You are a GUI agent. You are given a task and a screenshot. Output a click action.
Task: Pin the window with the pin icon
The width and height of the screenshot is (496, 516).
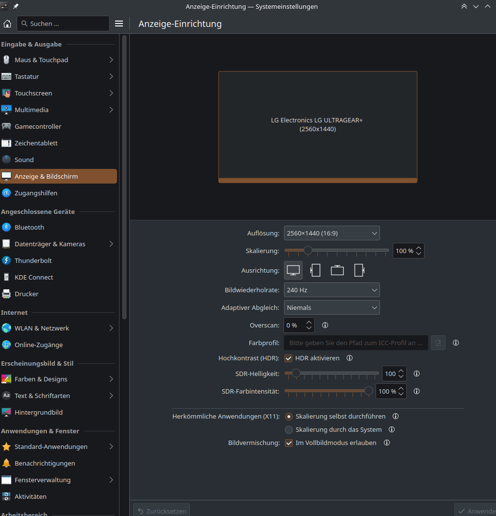coord(16,6)
